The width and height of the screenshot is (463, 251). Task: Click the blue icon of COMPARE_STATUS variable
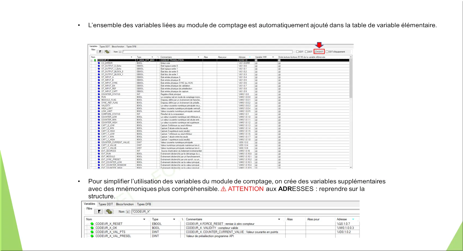tap(99, 114)
